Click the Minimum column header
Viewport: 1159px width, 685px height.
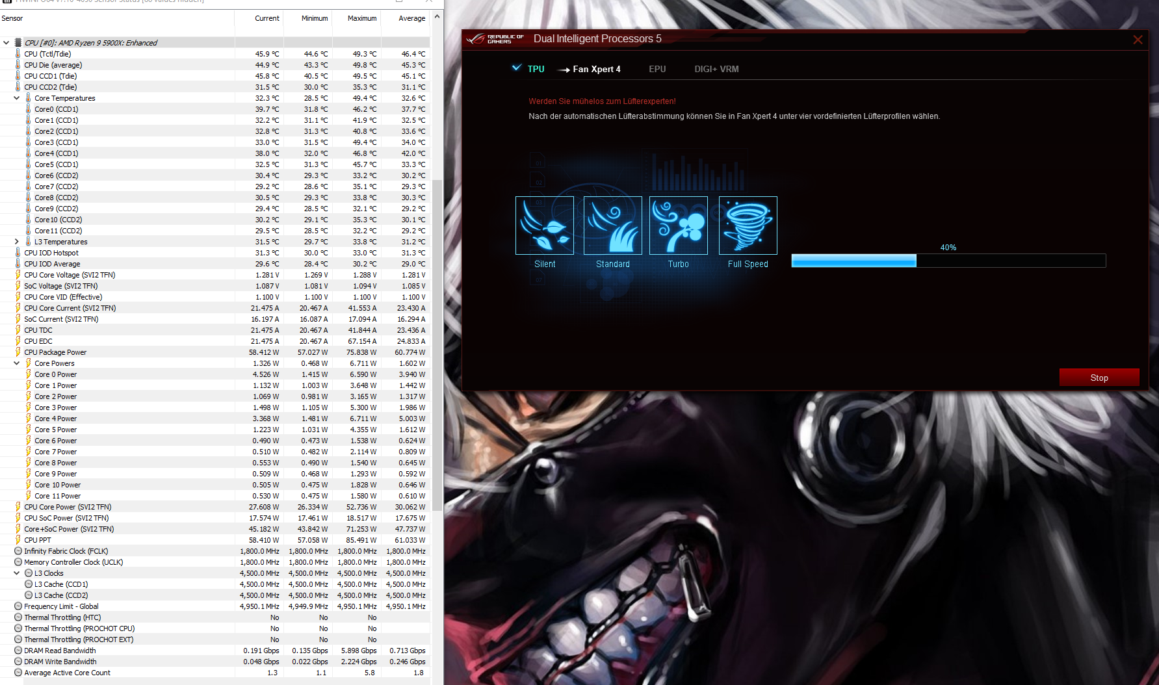click(307, 18)
